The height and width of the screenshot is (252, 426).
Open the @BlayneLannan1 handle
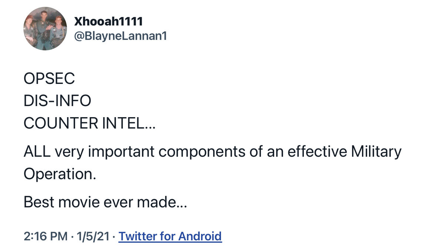coord(121,36)
